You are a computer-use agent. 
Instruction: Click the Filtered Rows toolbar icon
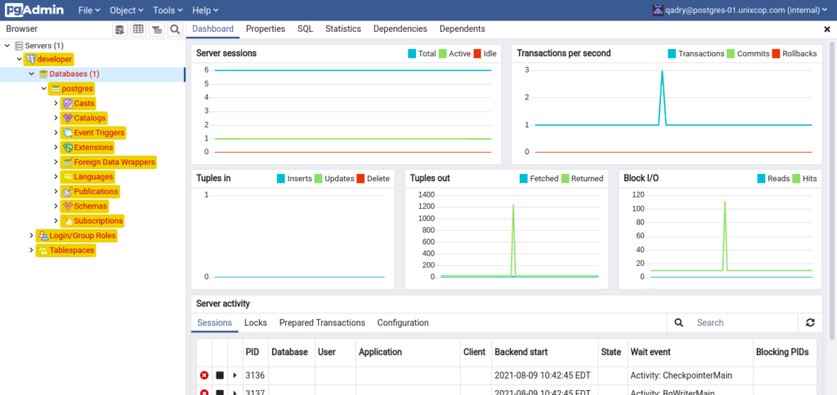pos(156,29)
